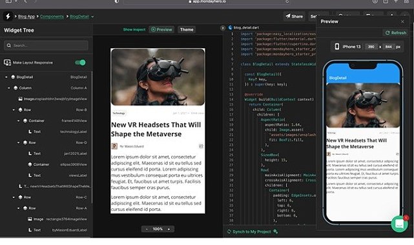Click the browser privacy shield icon
Image resolution: width=414 pixels, height=245 pixels.
pyautogui.click(x=116, y=1)
